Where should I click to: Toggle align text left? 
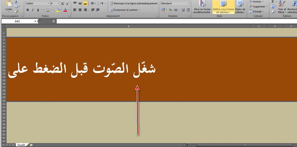click(75, 10)
